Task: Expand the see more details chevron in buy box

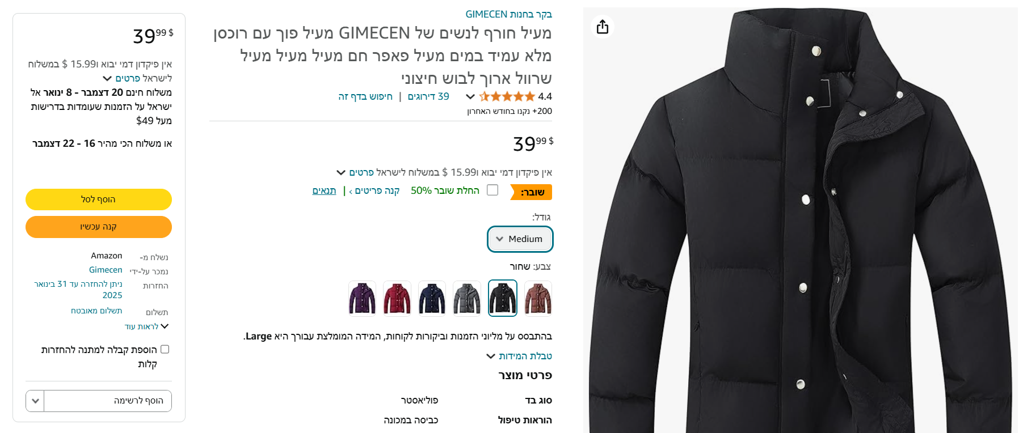Action: coord(147,326)
